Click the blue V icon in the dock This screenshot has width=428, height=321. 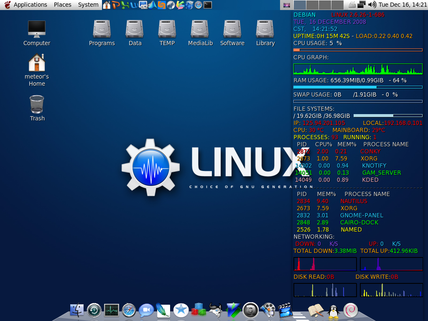click(x=233, y=311)
